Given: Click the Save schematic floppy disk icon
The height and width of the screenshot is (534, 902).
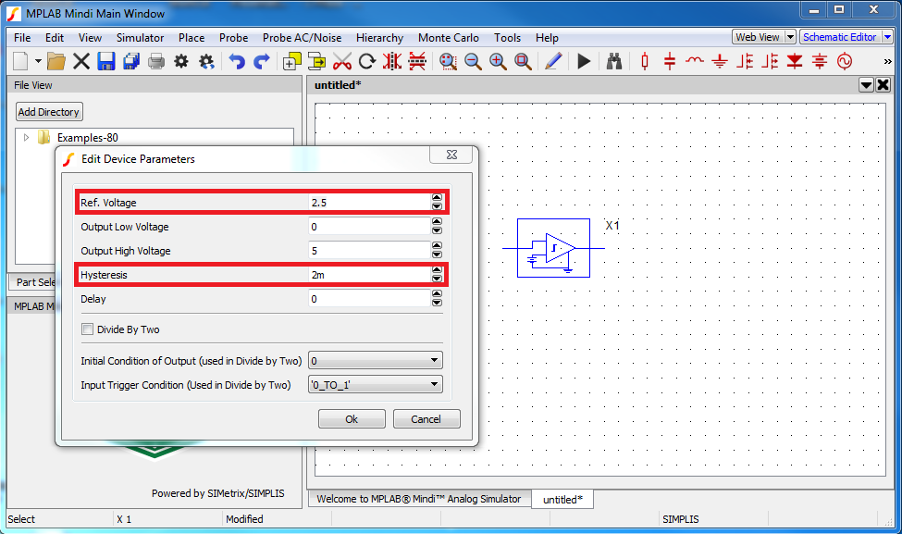Looking at the screenshot, I should tap(106, 62).
